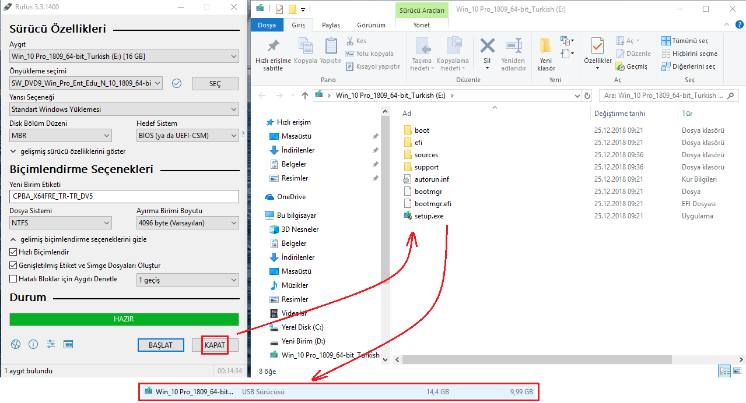The image size is (746, 403).
Task: Open Dosya Sistemi NTFS dropdown
Action: click(x=61, y=222)
